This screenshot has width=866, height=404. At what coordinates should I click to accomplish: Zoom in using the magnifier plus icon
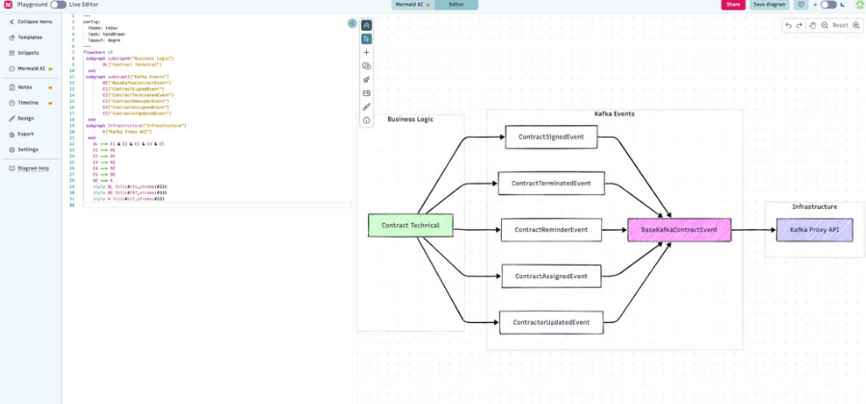856,25
